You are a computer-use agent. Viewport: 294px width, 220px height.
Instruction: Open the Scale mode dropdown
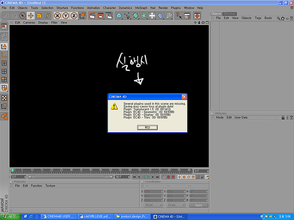point(176,205)
